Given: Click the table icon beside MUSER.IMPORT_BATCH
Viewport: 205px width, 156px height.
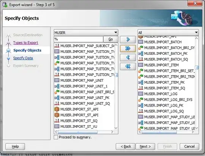Looking at the screenshot, I should click(141, 42).
